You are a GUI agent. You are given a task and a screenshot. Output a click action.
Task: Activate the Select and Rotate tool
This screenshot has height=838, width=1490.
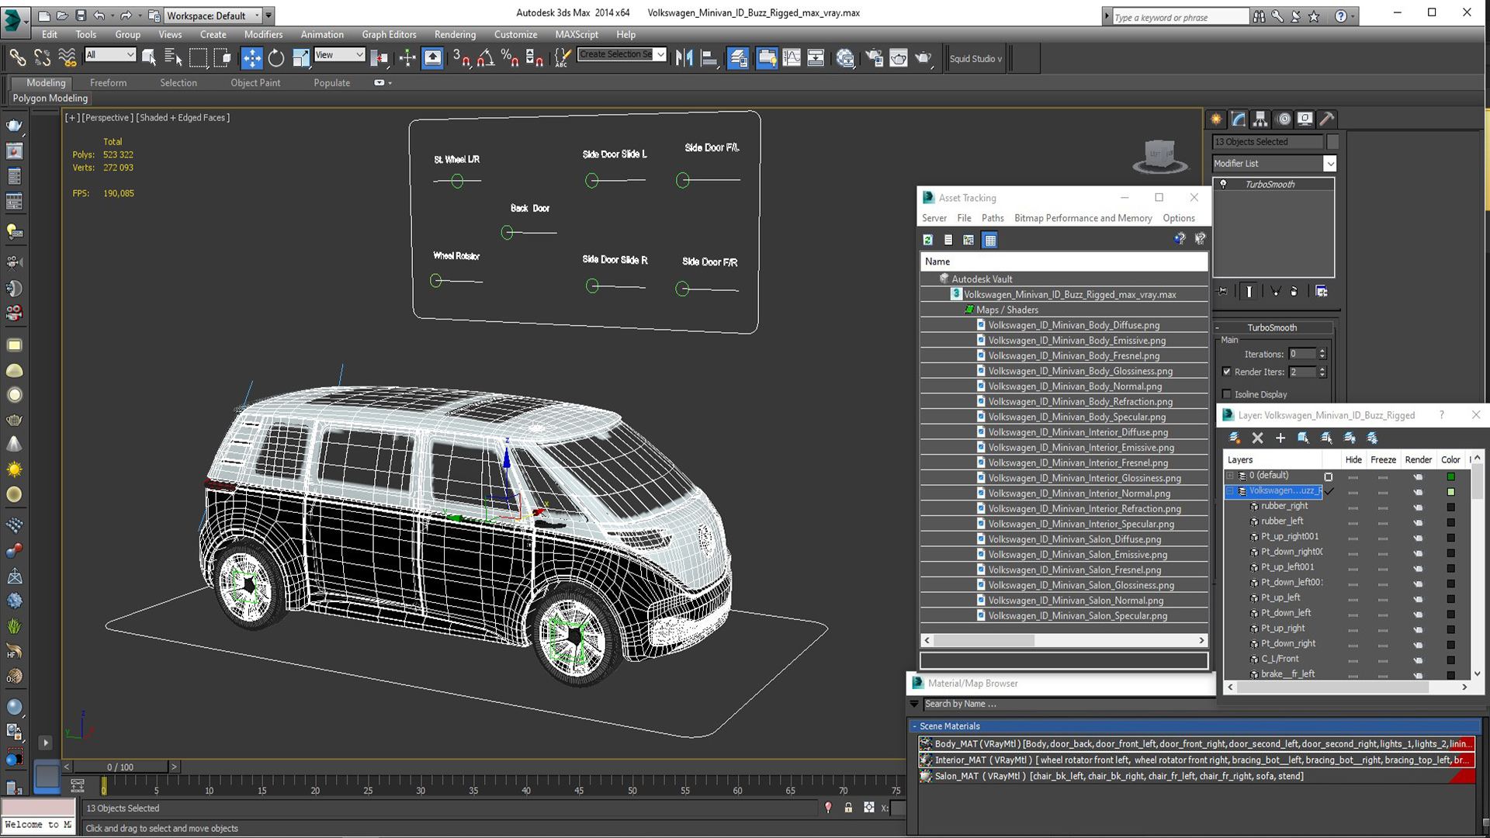(x=276, y=58)
